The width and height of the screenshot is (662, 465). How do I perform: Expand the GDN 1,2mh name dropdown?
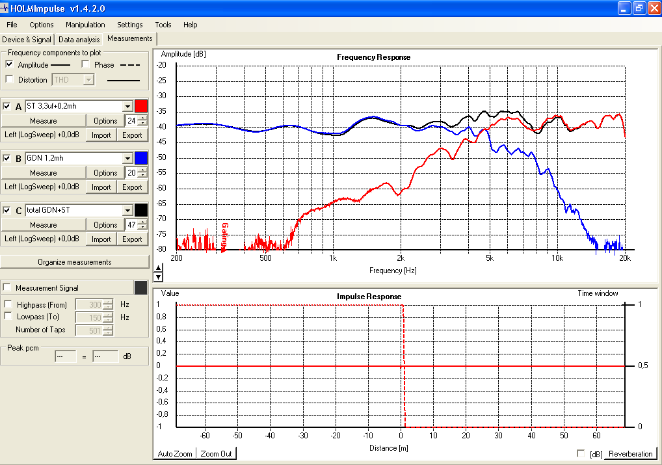(x=127, y=158)
